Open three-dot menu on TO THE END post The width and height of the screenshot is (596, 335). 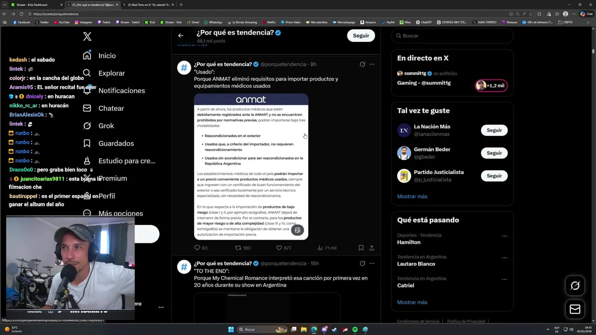(372, 263)
